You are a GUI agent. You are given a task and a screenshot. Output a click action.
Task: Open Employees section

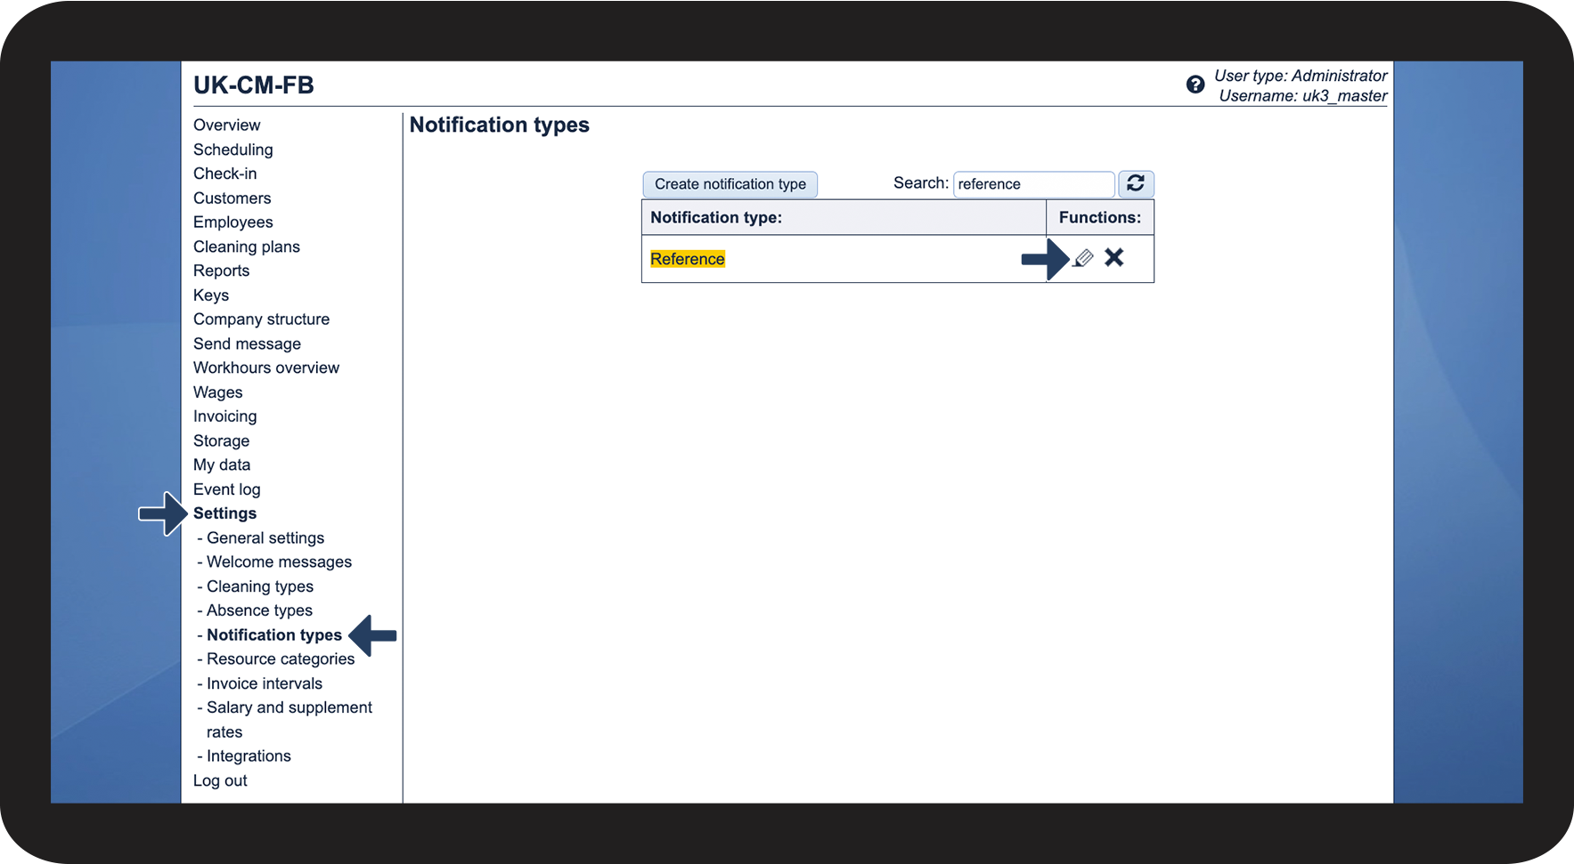[233, 222]
